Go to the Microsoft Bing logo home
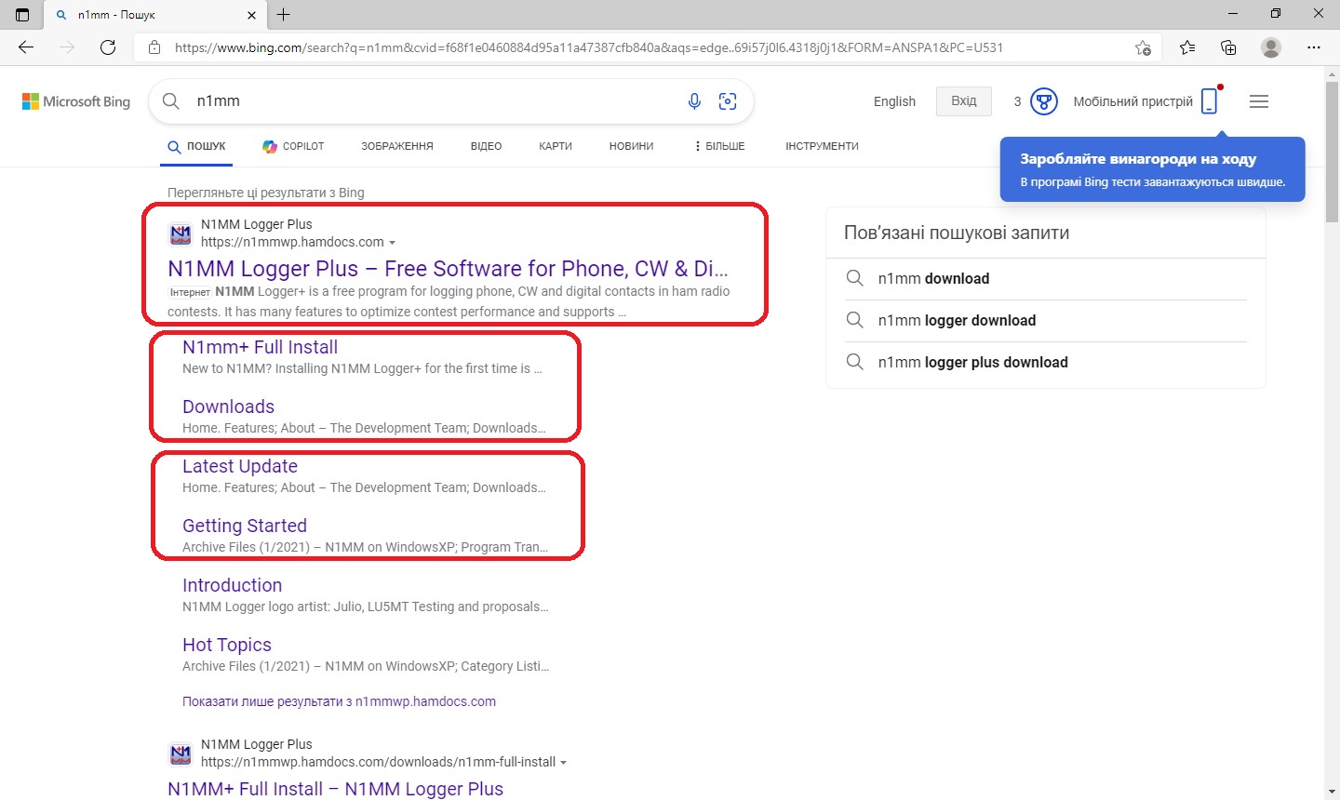Image resolution: width=1340 pixels, height=800 pixels. (x=76, y=101)
